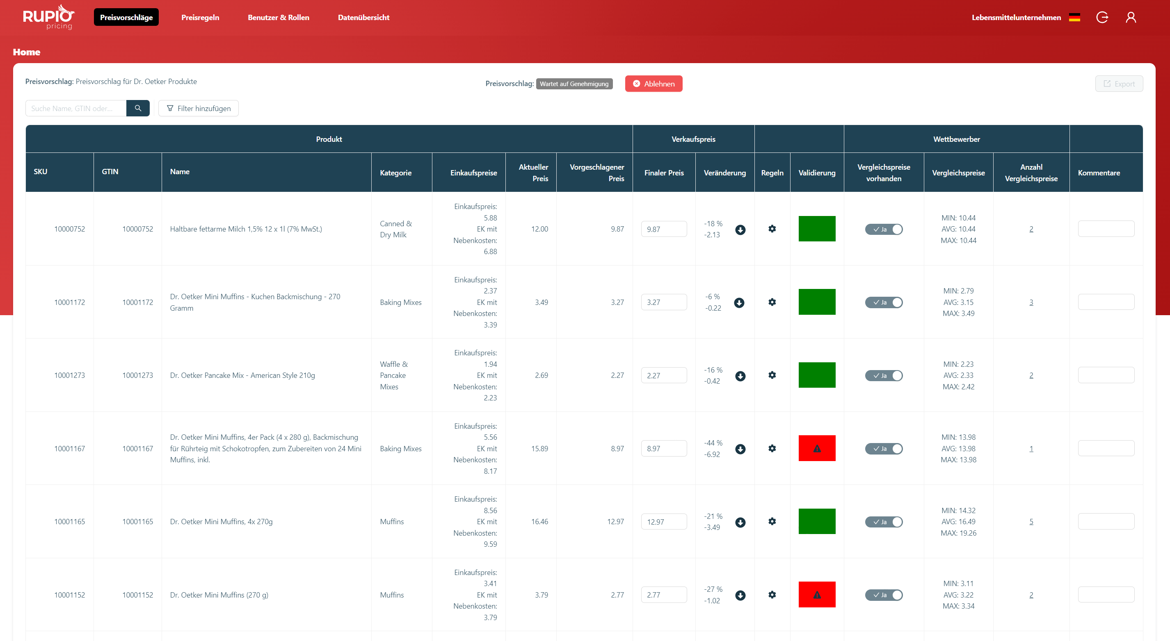This screenshot has height=641, width=1170.
Task: Click the SKU column header
Action: point(41,171)
